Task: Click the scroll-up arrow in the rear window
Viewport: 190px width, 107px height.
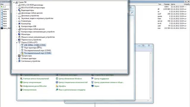Action: pos(151,53)
